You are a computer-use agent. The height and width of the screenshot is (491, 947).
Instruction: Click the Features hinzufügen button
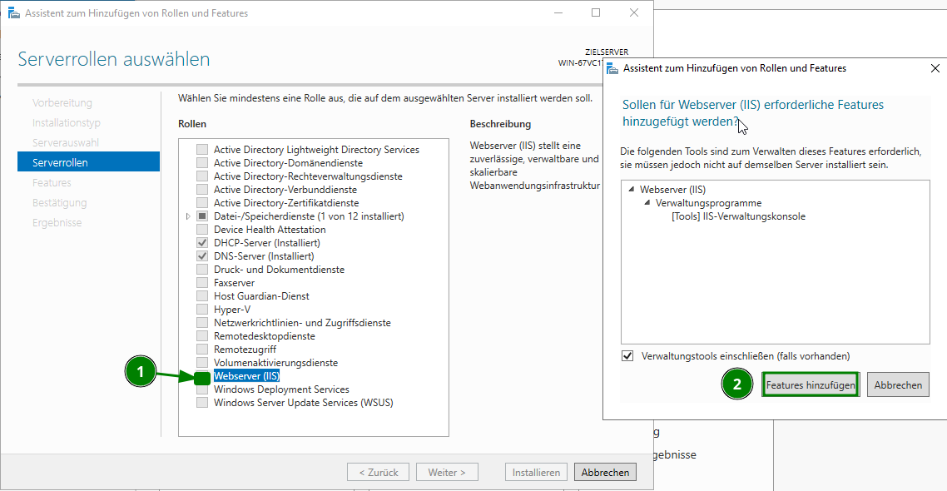click(810, 384)
